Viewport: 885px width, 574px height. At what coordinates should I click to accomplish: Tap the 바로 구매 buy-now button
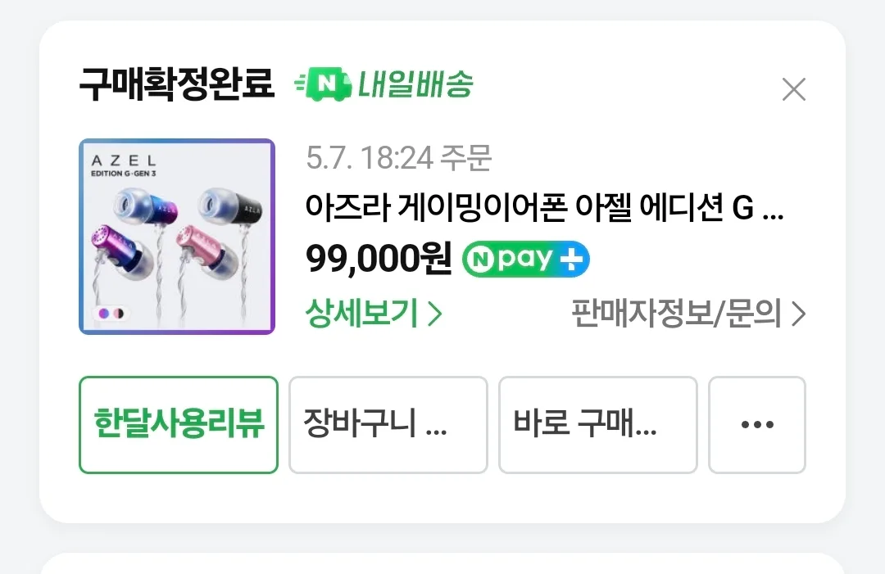(598, 425)
